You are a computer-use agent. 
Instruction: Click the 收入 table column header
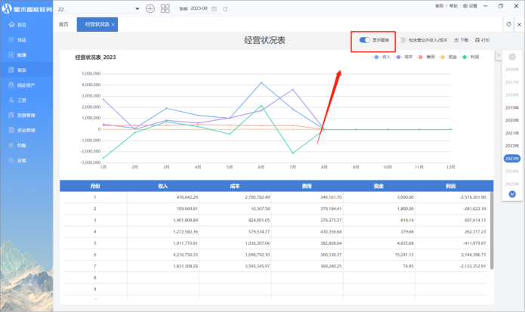click(x=163, y=186)
